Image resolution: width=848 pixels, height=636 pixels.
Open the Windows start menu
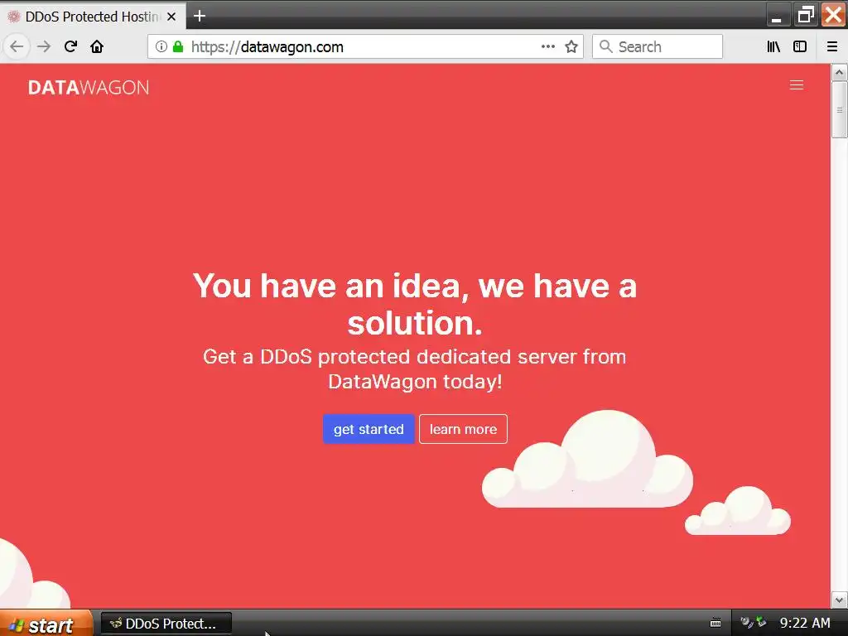46,624
